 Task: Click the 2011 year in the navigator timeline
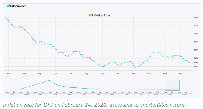pyautogui.click(x=55, y=95)
